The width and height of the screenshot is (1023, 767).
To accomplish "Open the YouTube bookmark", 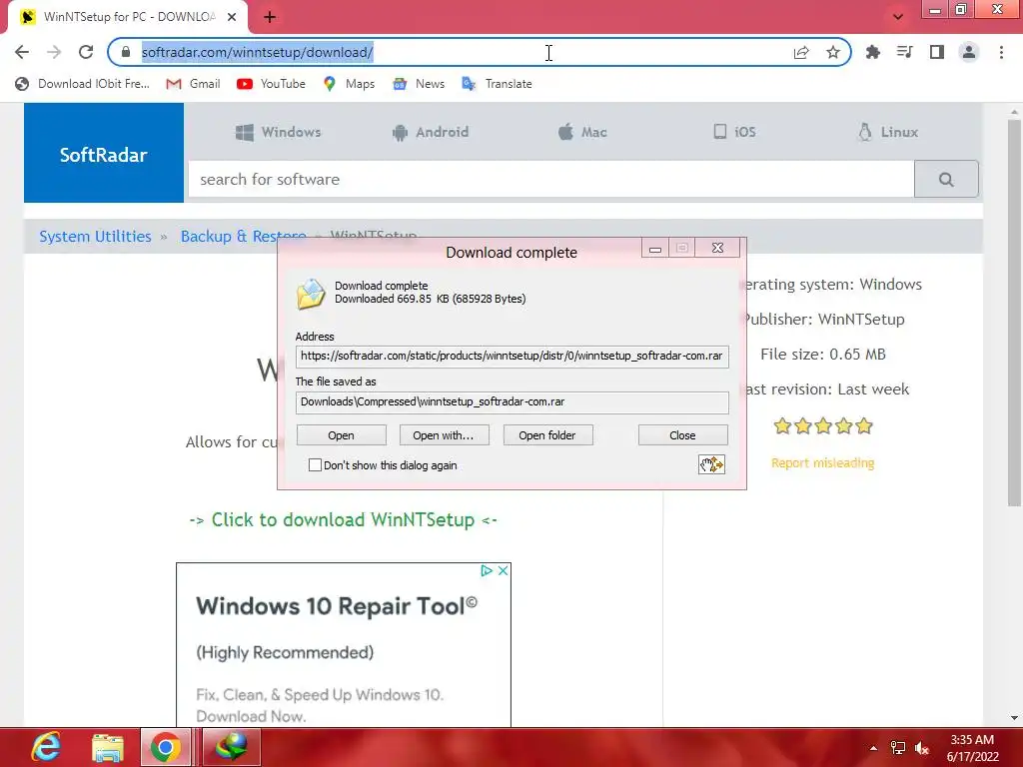I will click(x=271, y=84).
